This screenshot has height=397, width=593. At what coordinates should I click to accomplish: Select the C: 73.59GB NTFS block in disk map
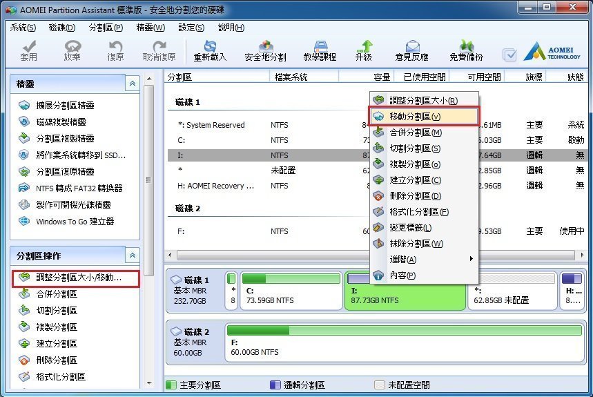[291, 291]
